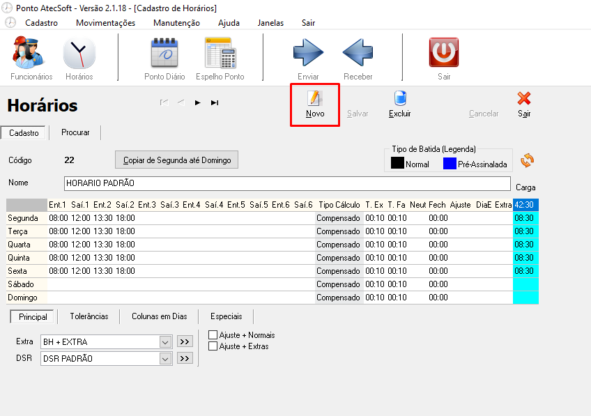
Task: Select the Principal tab
Action: (33, 316)
